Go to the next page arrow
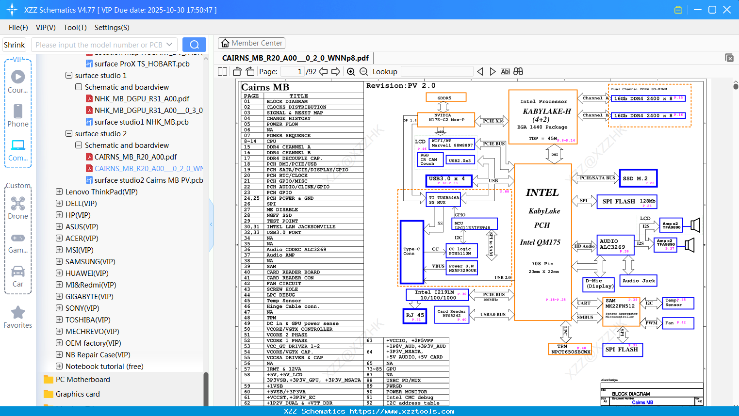739x416 pixels. pos(336,72)
